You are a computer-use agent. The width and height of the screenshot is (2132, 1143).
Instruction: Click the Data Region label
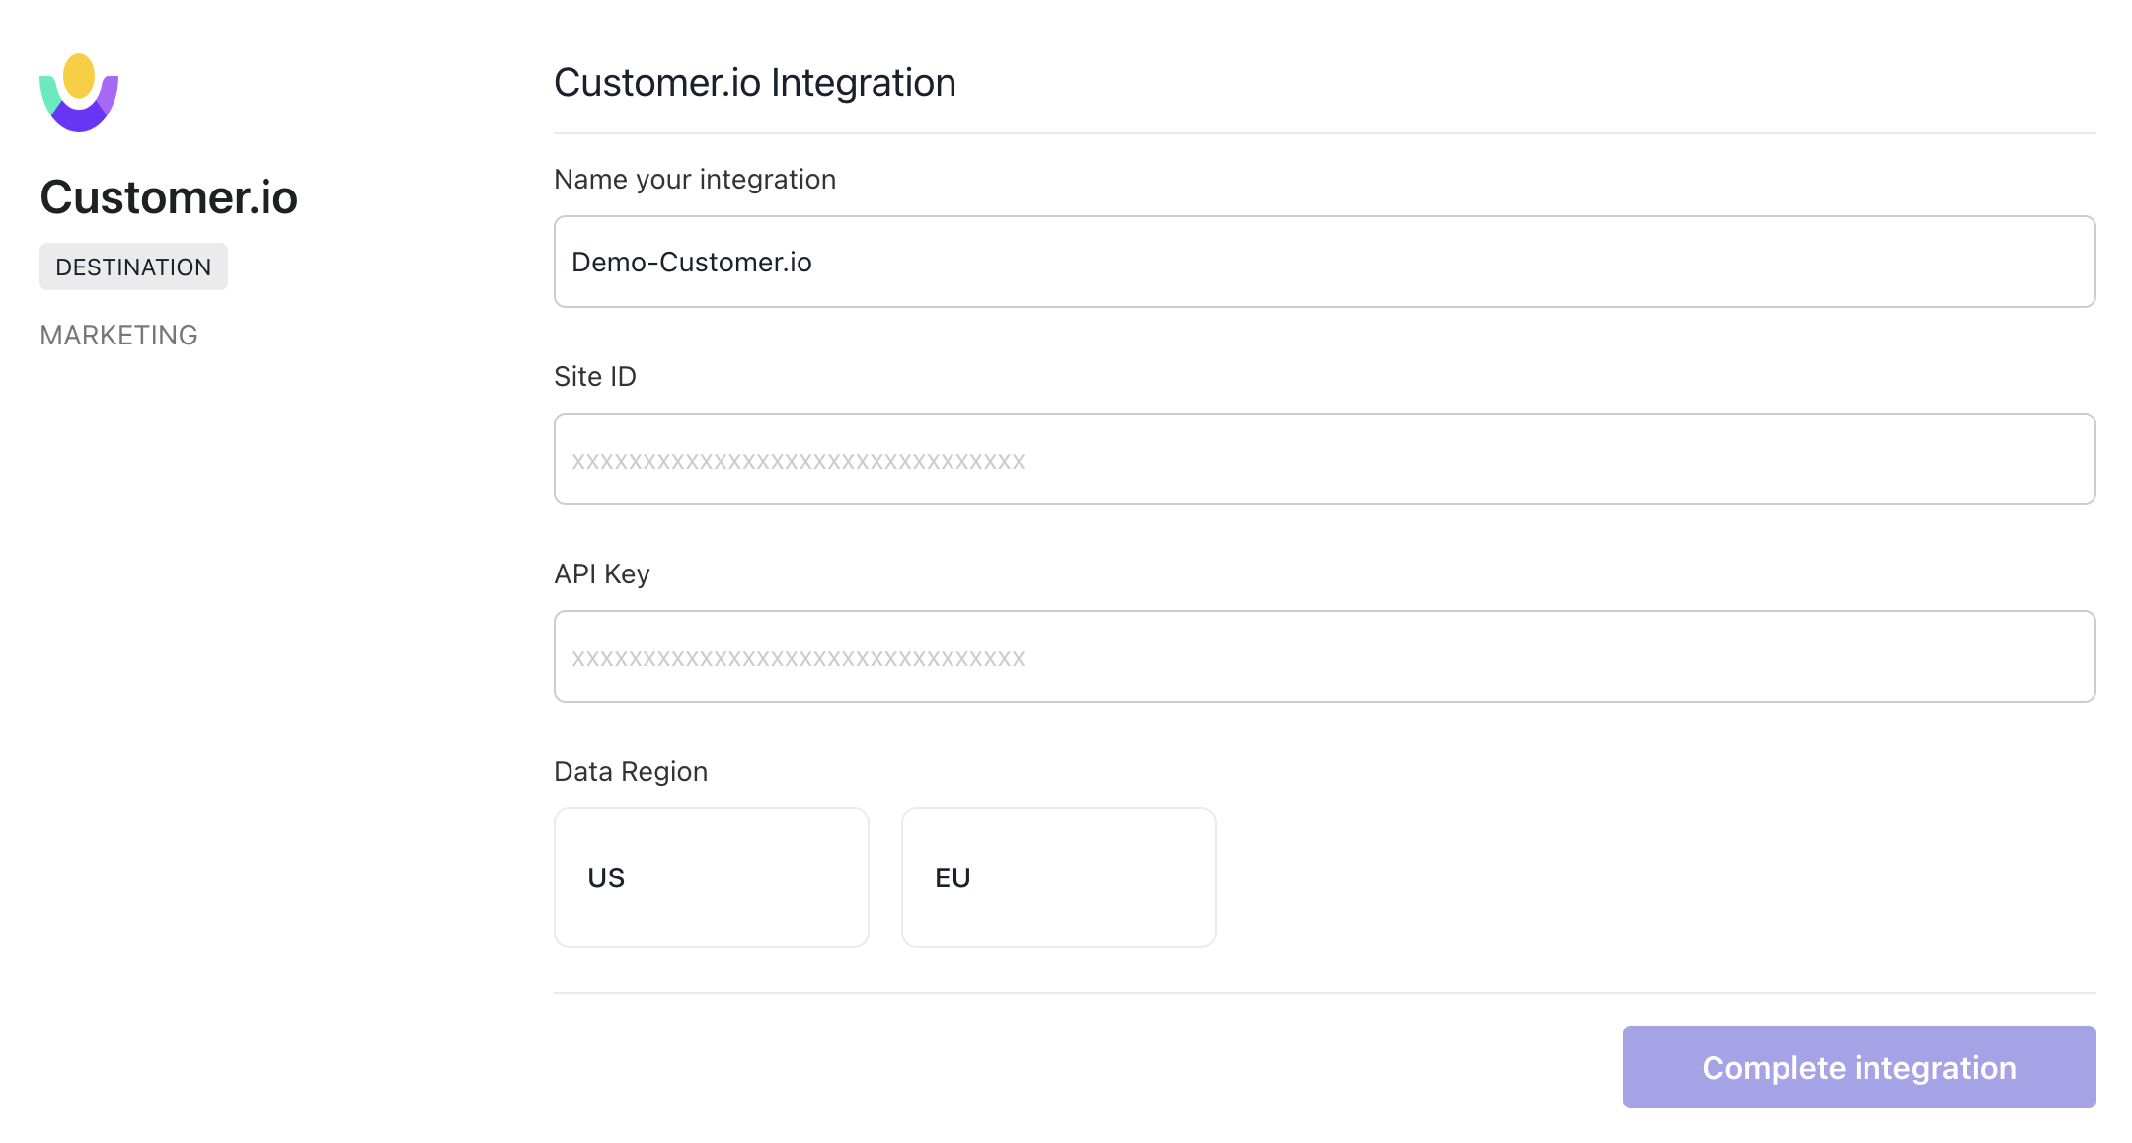[631, 772]
